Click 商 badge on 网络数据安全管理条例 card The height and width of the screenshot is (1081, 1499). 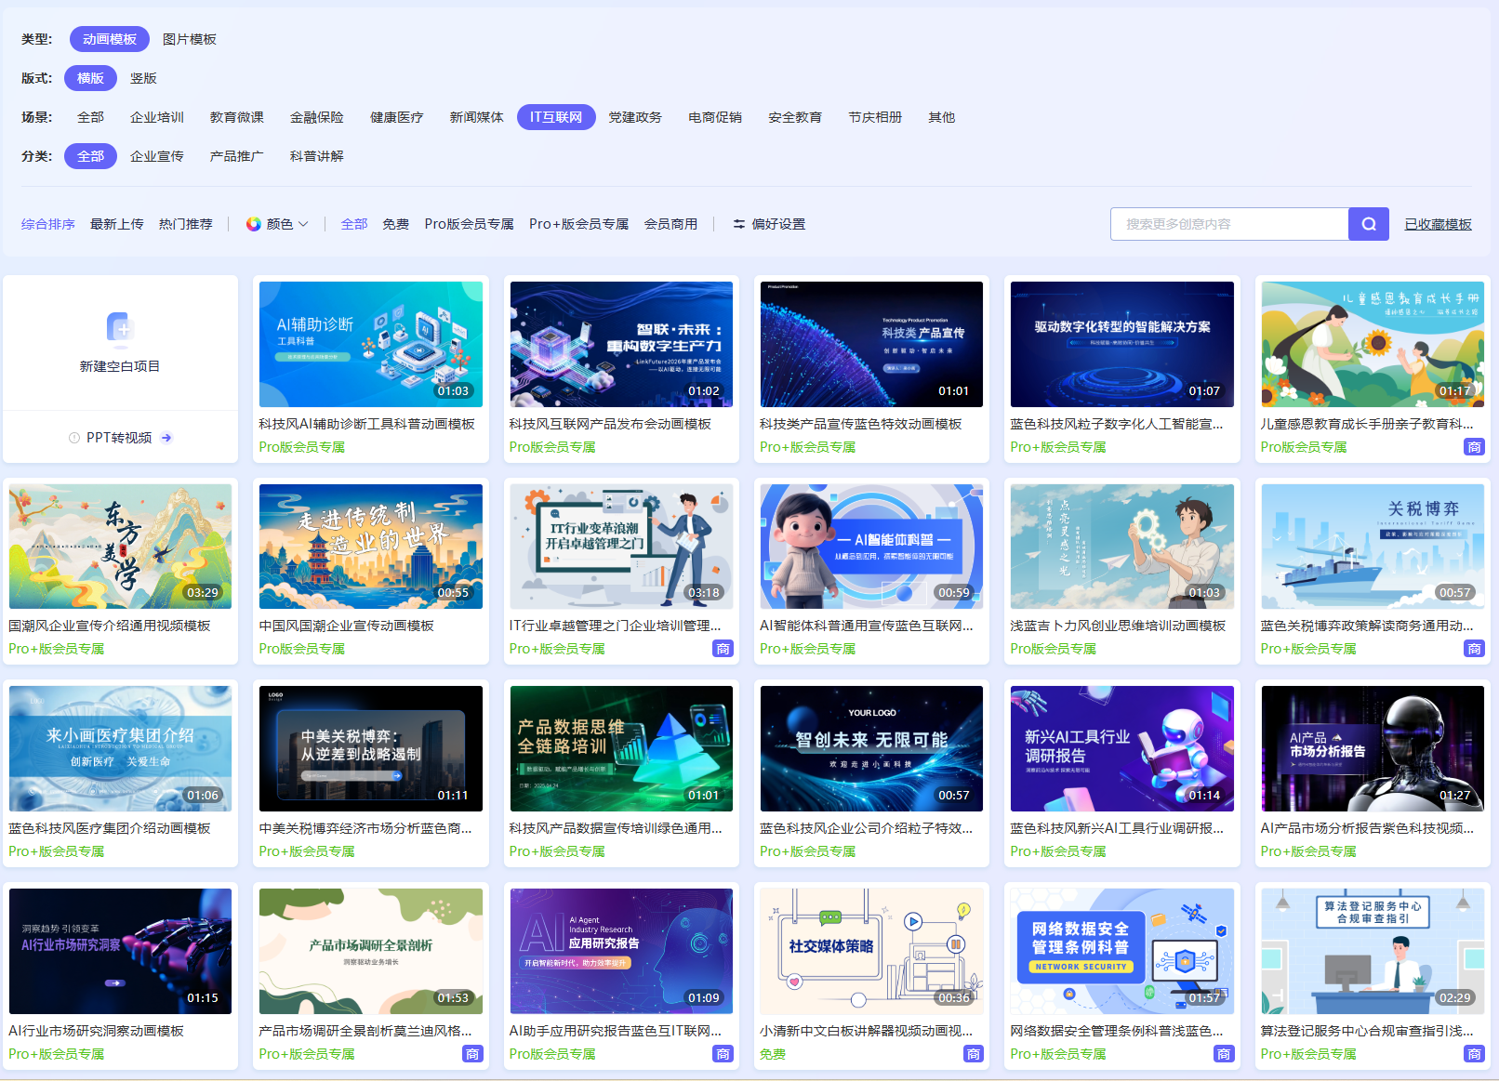tap(1224, 1054)
